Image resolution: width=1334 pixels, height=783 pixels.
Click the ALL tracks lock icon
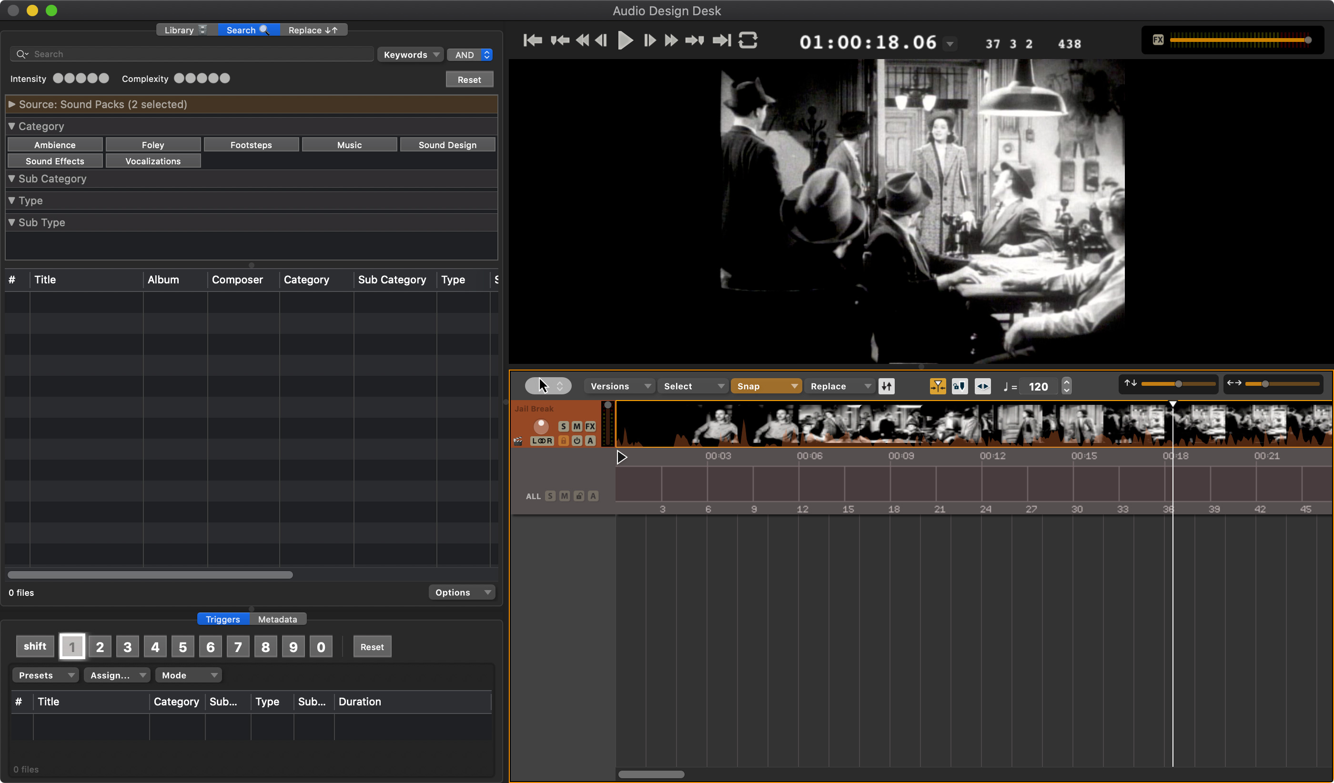579,496
